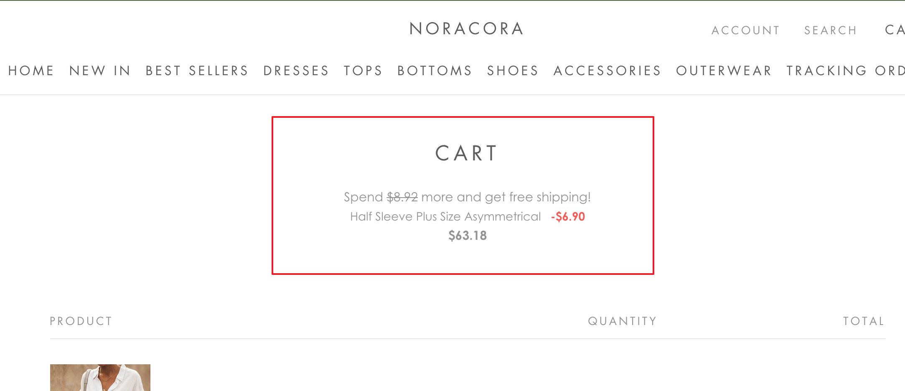Open the TRACKING ORDER page
The width and height of the screenshot is (905, 391).
[846, 71]
